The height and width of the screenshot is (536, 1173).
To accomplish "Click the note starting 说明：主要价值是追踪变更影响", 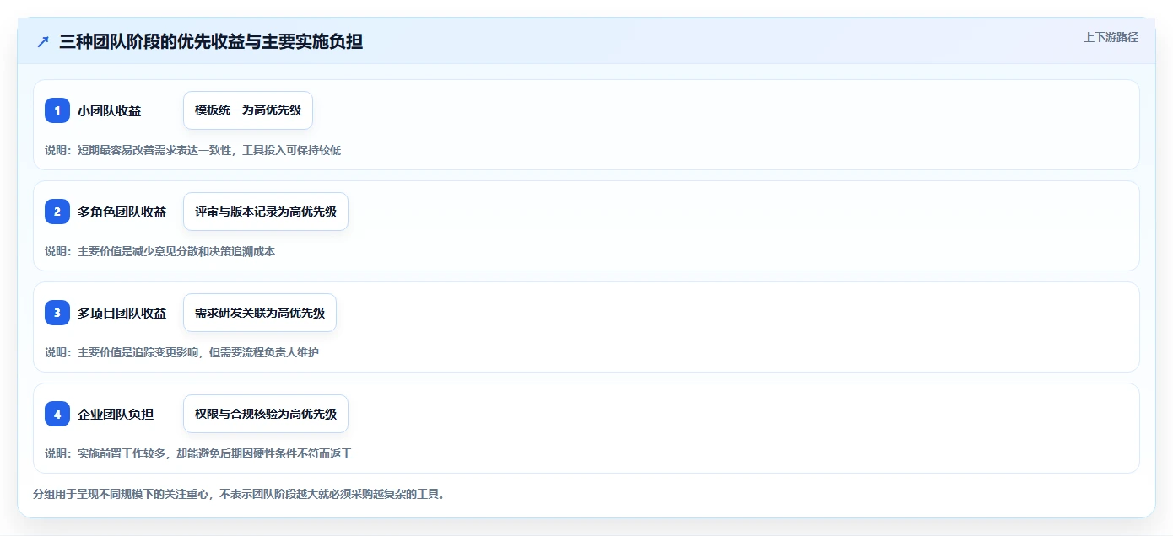I will (x=182, y=352).
